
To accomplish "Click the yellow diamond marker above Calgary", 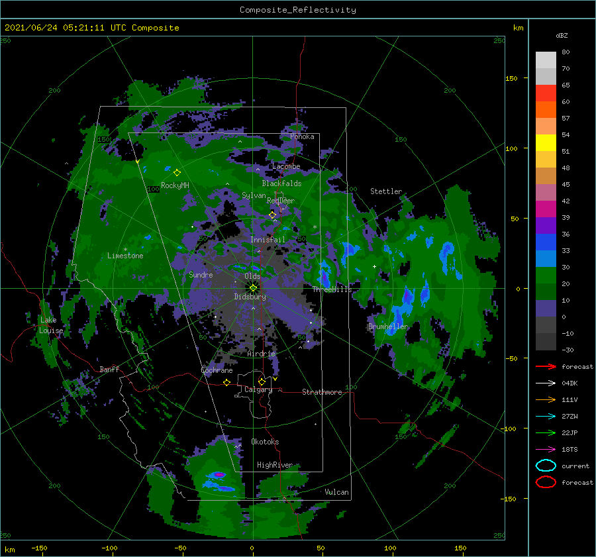I will pos(262,381).
